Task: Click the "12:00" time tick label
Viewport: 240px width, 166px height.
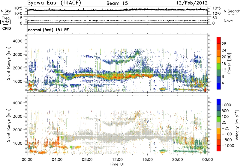Action: [117, 160]
